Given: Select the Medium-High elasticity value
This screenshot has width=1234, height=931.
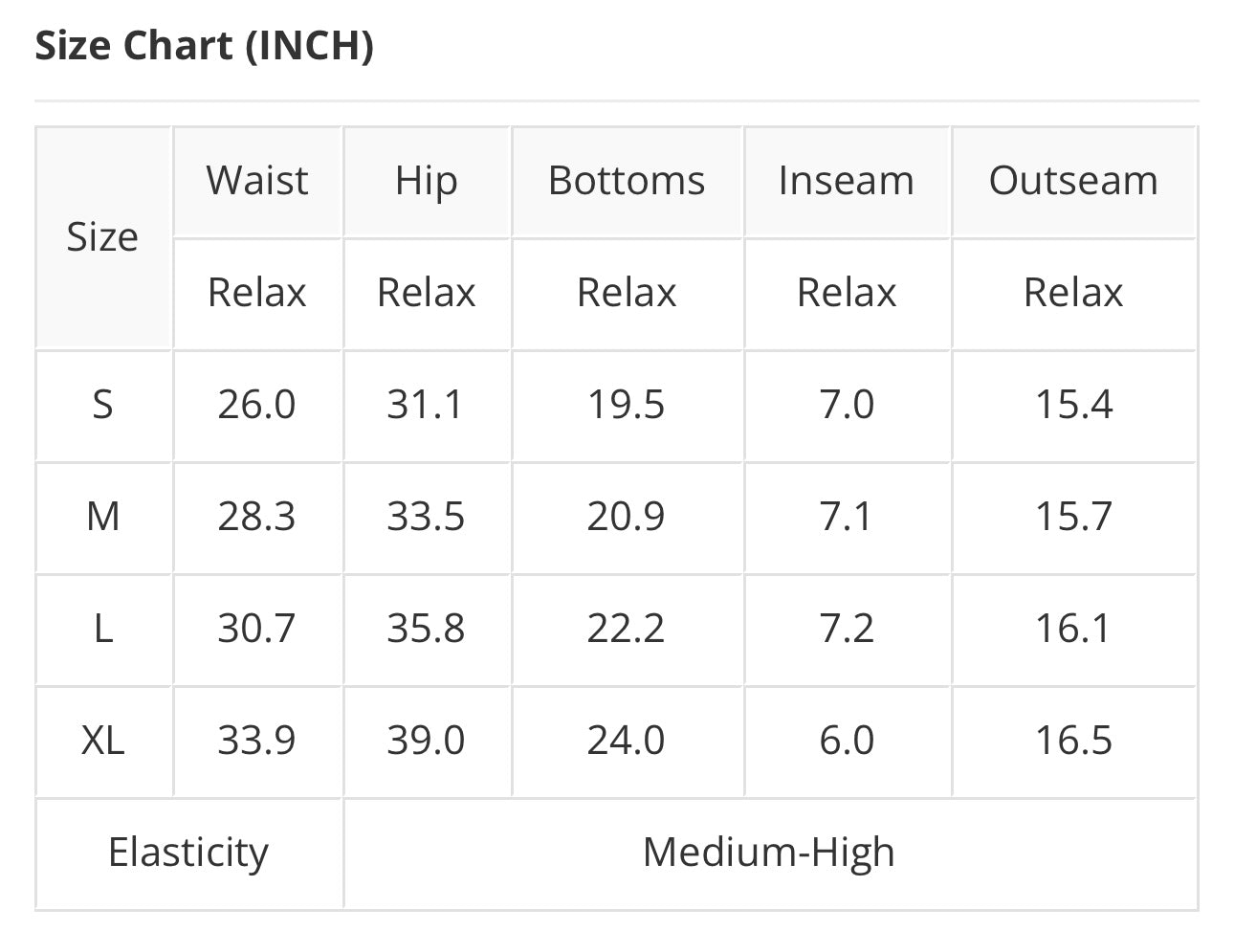Looking at the screenshot, I should pyautogui.click(x=769, y=853).
